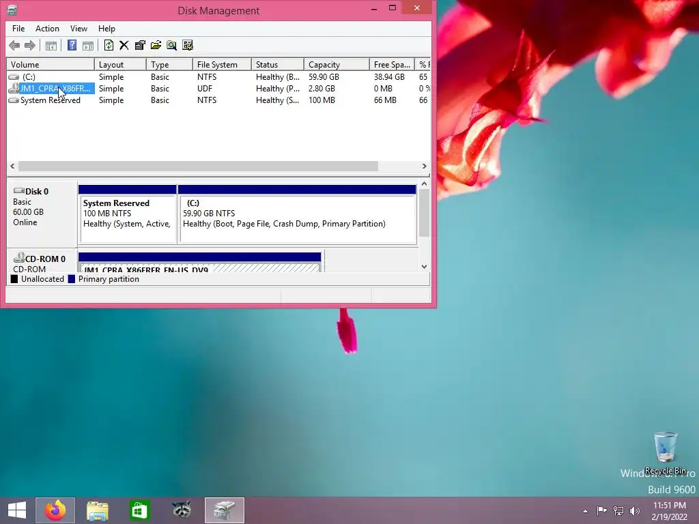This screenshot has width=699, height=524.
Task: Click the 2.80 GB capacity cell
Action: (x=322, y=89)
